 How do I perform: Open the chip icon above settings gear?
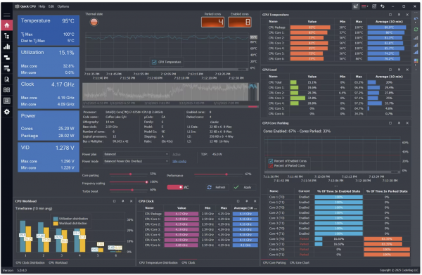(x=7, y=101)
